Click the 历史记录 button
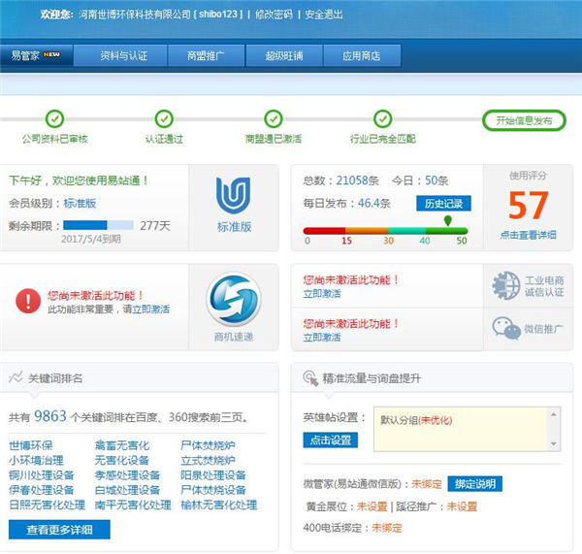Image resolution: width=582 pixels, height=554 pixels. (x=443, y=204)
